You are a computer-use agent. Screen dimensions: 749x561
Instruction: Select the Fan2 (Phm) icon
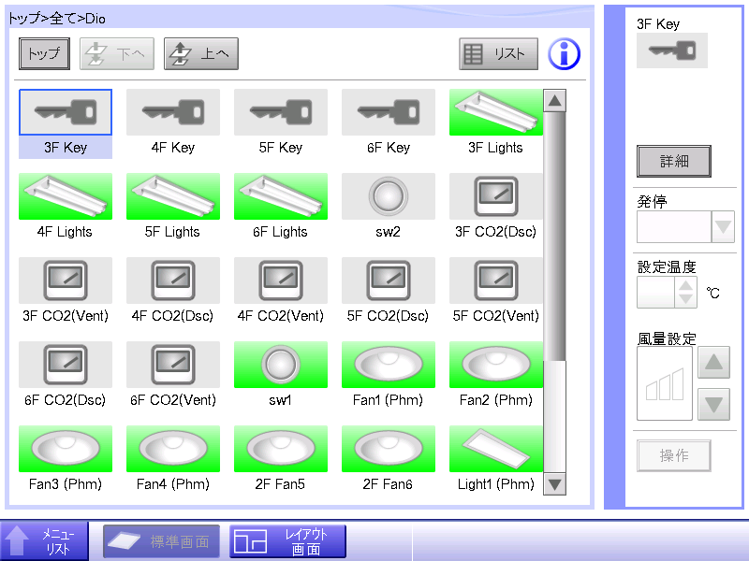pyautogui.click(x=496, y=365)
